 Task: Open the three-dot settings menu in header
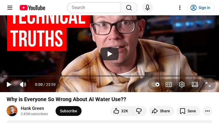tap(180, 8)
